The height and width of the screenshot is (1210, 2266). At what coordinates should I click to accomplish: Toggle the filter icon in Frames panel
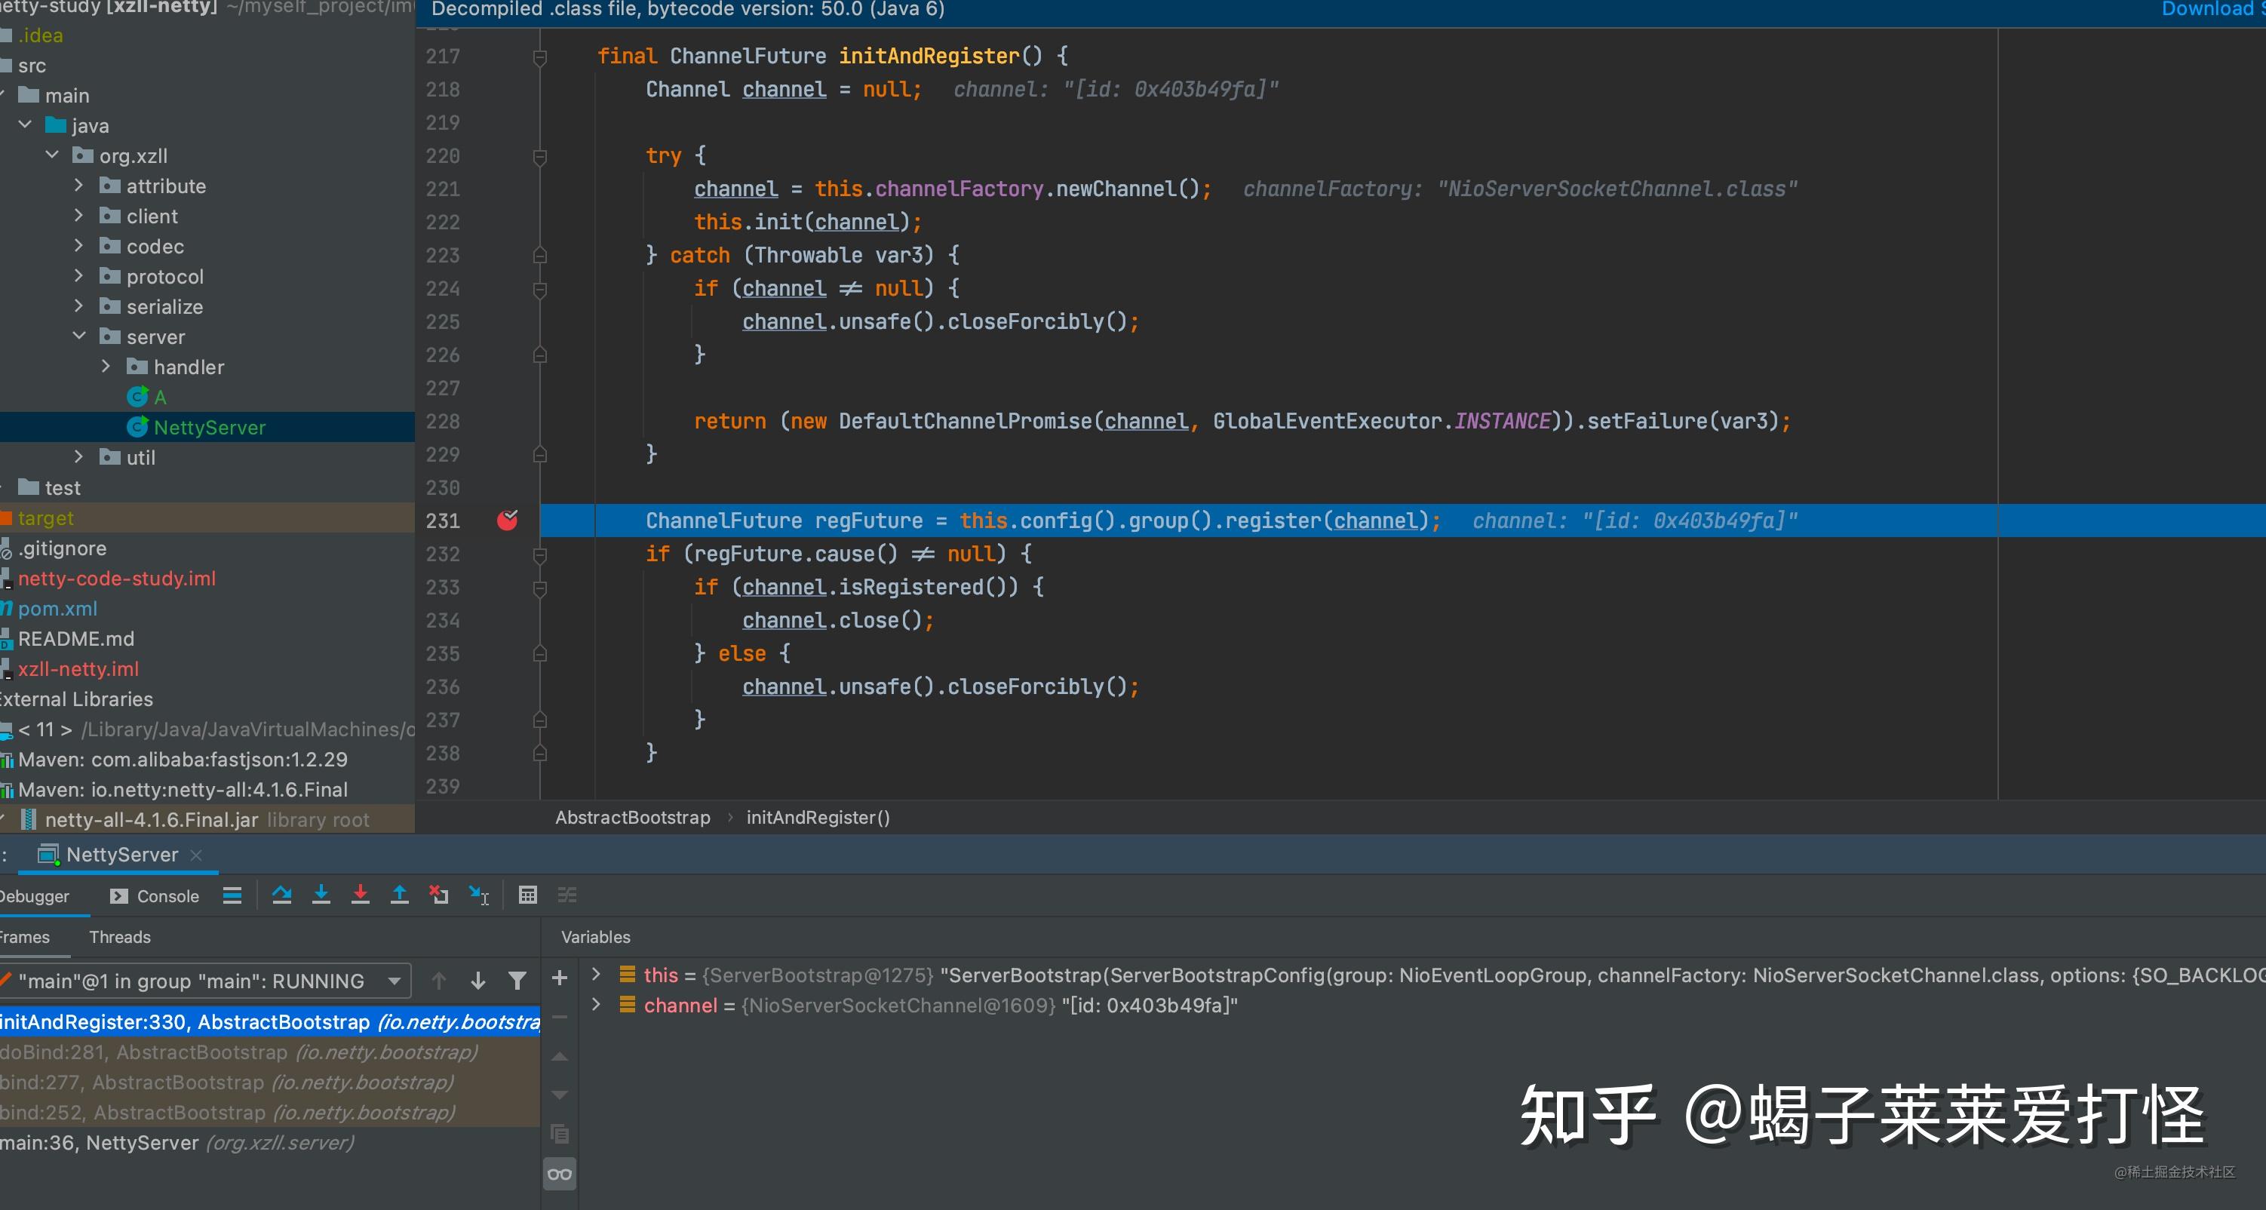(x=517, y=981)
